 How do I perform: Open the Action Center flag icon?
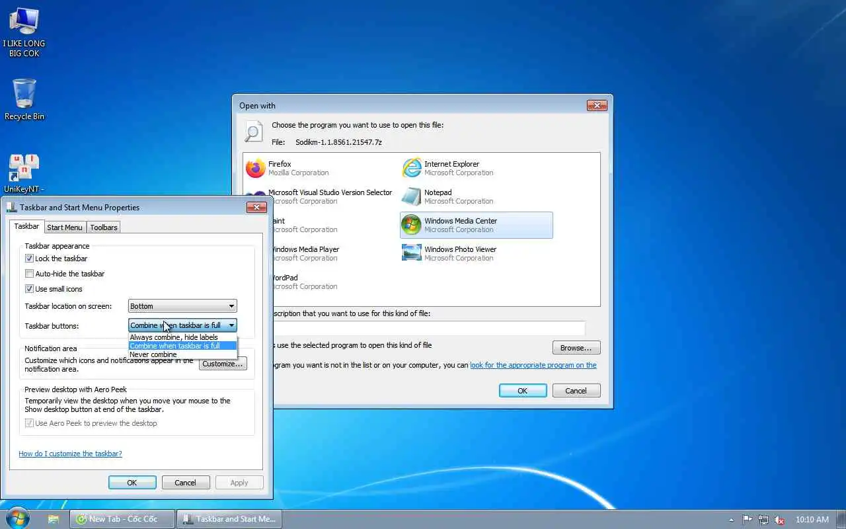click(747, 520)
